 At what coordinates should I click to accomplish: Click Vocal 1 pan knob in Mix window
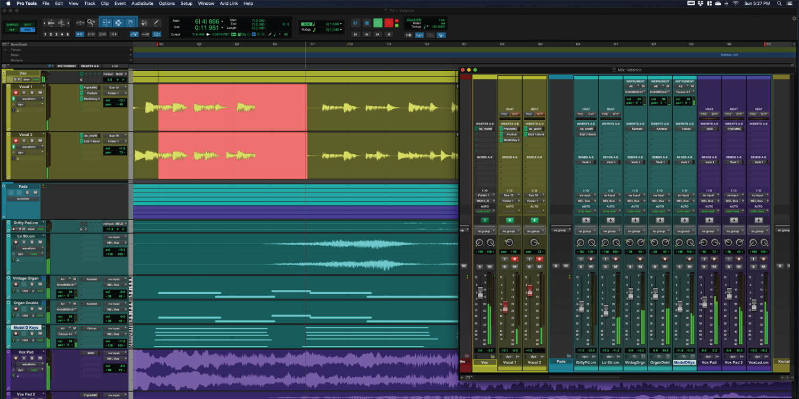coord(510,243)
